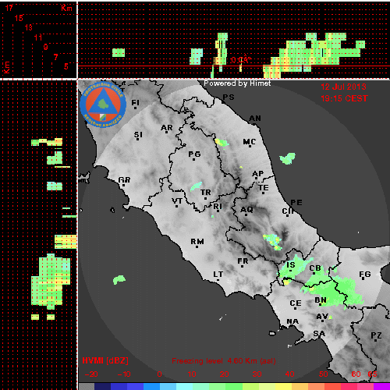Click the GR city label

click(x=124, y=179)
